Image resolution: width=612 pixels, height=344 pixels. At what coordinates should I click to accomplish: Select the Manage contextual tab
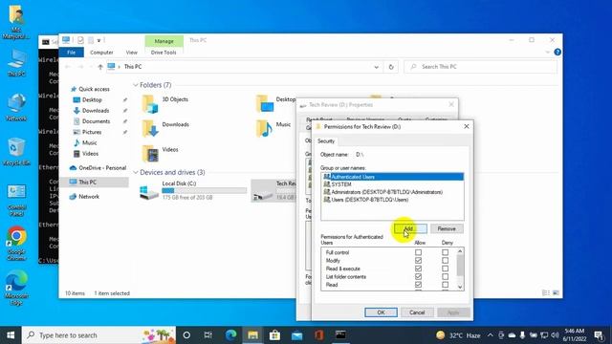tap(164, 41)
